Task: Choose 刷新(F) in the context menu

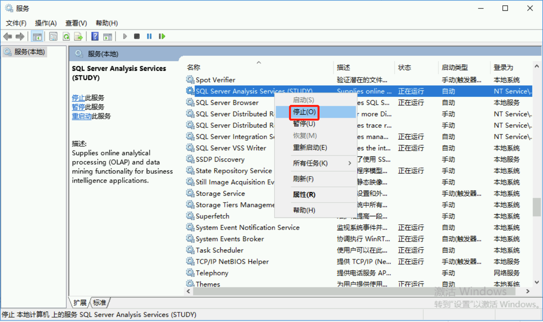Action: coord(316,179)
